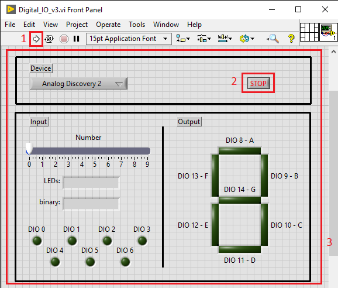Maximize the Front Panel window
The width and height of the screenshot is (338, 288).
click(x=298, y=9)
